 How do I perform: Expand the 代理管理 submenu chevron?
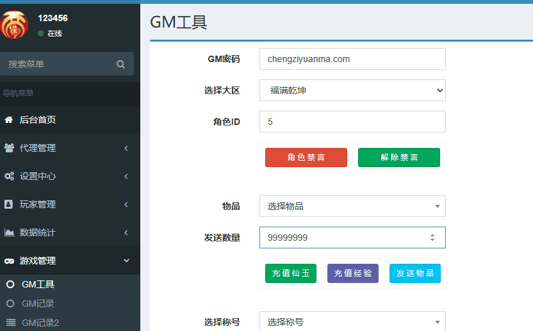[x=126, y=148]
